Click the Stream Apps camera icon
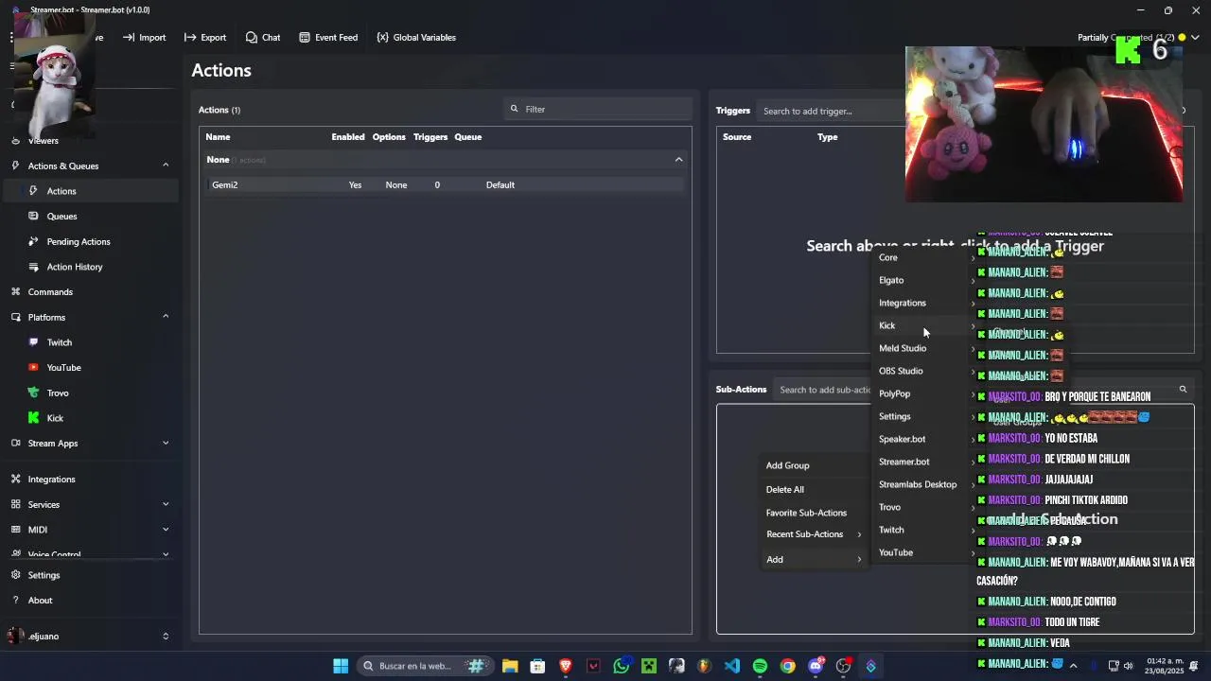1211x681 pixels. [15, 443]
